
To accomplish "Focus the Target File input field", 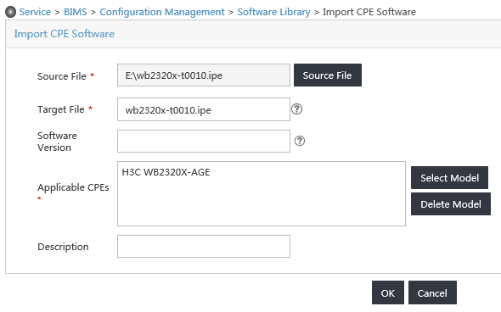I will 204,109.
